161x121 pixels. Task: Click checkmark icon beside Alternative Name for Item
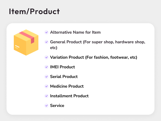tap(46, 32)
